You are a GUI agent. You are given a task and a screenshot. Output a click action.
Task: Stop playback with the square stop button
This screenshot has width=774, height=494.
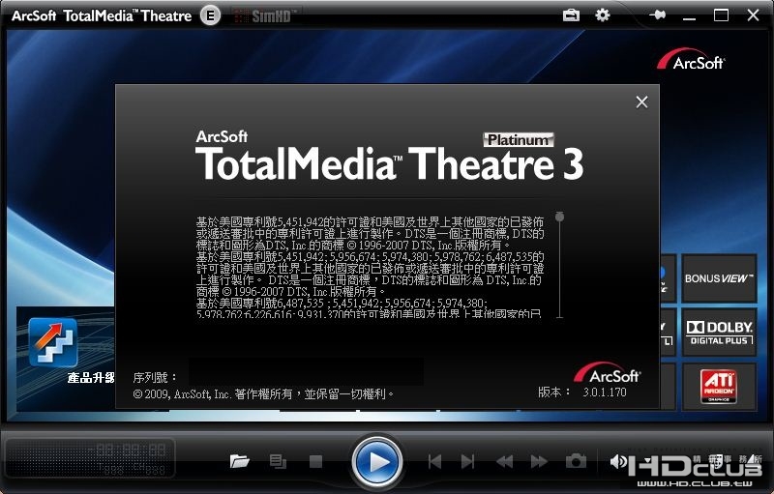[x=315, y=461]
